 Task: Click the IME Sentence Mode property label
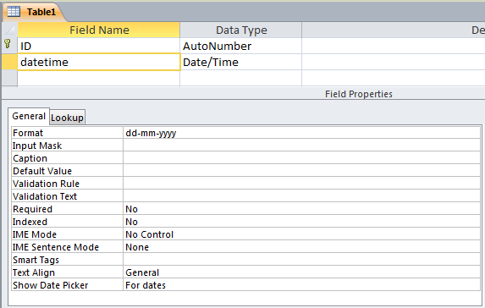(67, 247)
